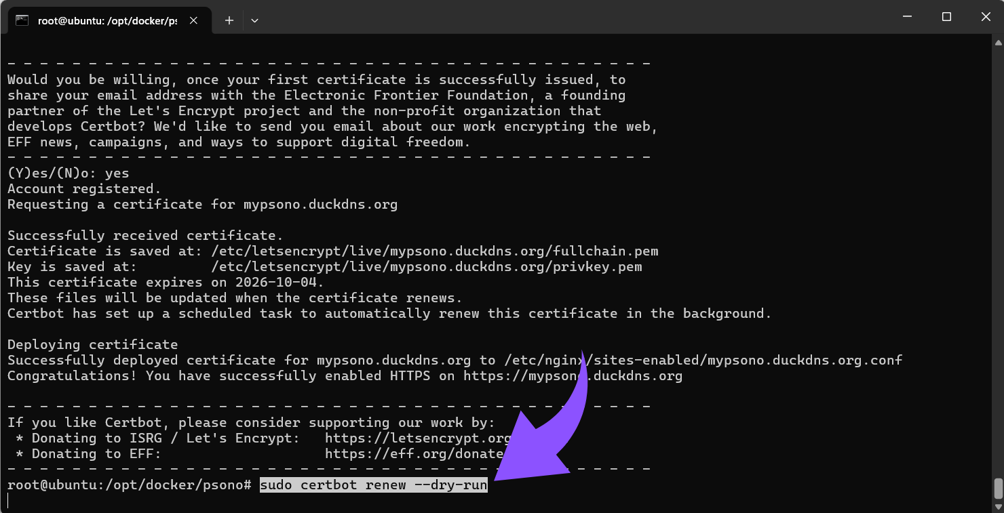Maximize the terminal window
This screenshot has width=1004, height=513.
[946, 17]
